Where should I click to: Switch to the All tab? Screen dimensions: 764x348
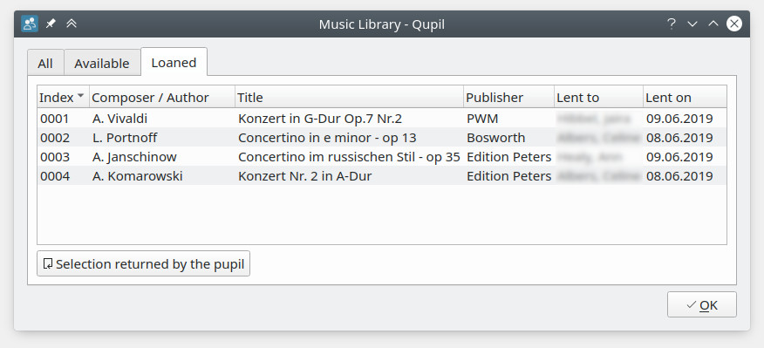point(45,64)
